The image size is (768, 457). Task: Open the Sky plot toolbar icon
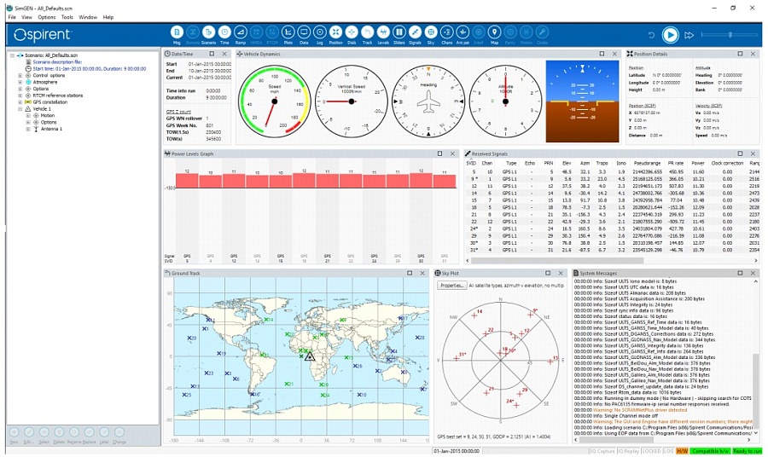tap(430, 33)
